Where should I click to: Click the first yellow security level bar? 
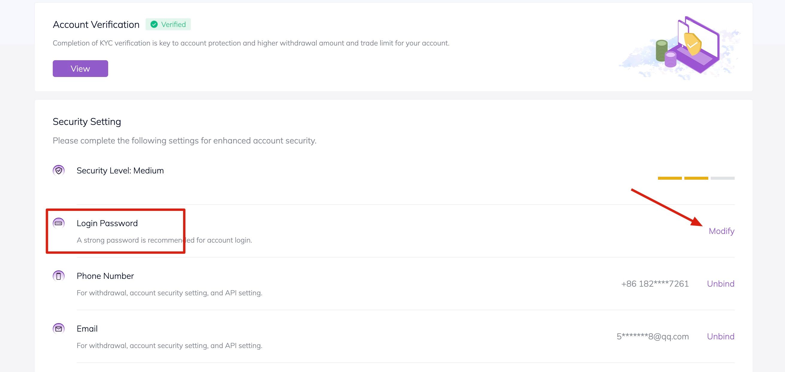(x=670, y=178)
